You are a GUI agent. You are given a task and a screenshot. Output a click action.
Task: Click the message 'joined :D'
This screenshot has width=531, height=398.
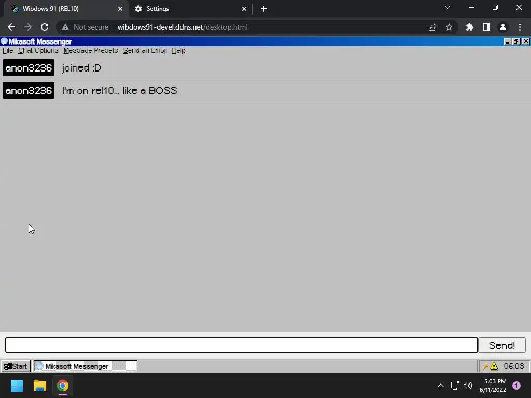pyautogui.click(x=81, y=68)
